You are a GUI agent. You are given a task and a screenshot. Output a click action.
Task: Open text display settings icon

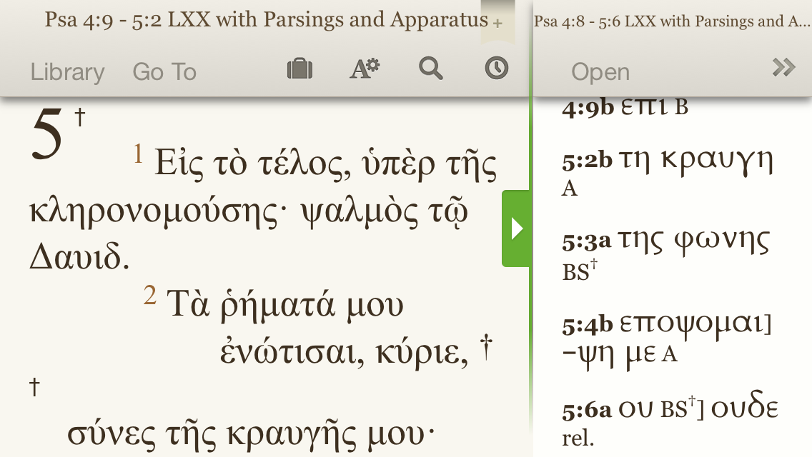[x=365, y=69]
